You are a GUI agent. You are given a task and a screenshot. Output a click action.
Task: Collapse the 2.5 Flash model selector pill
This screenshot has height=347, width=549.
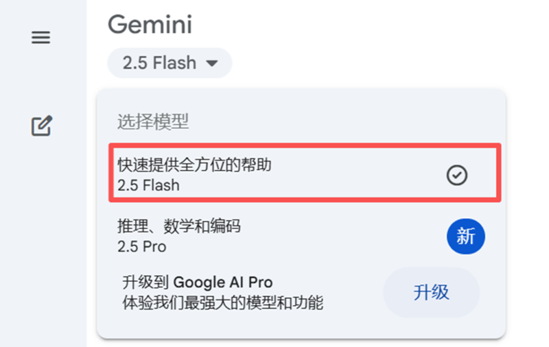click(170, 64)
